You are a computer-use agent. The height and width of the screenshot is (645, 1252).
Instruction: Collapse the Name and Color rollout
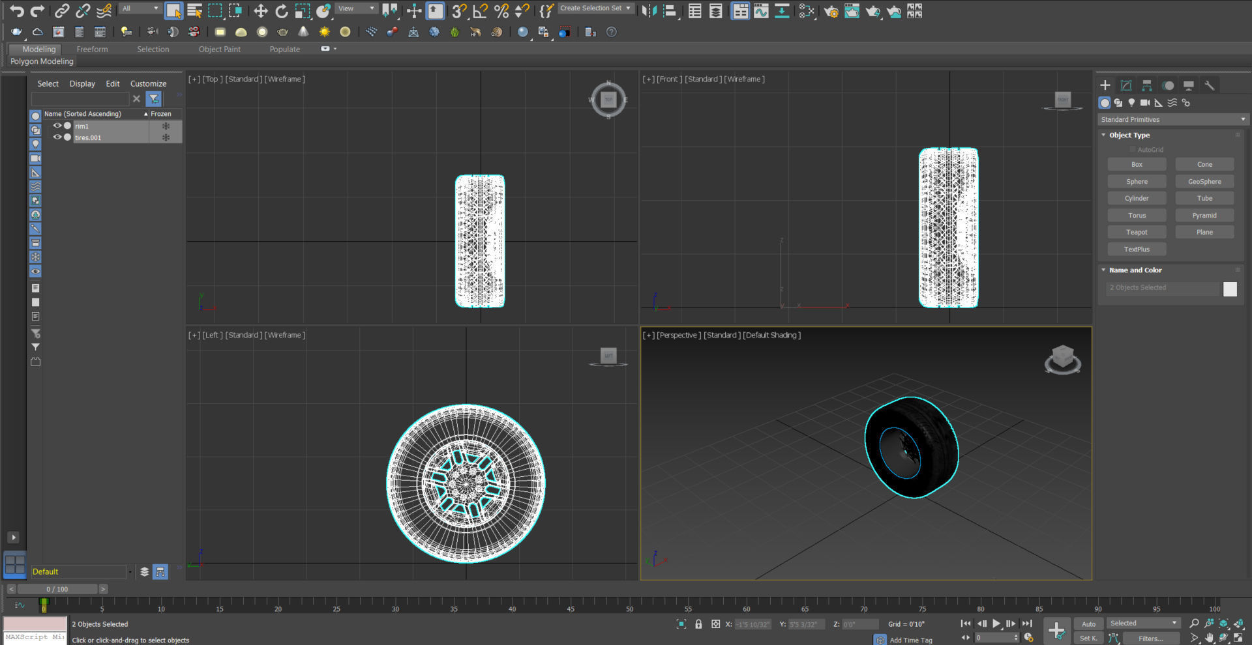tap(1103, 270)
